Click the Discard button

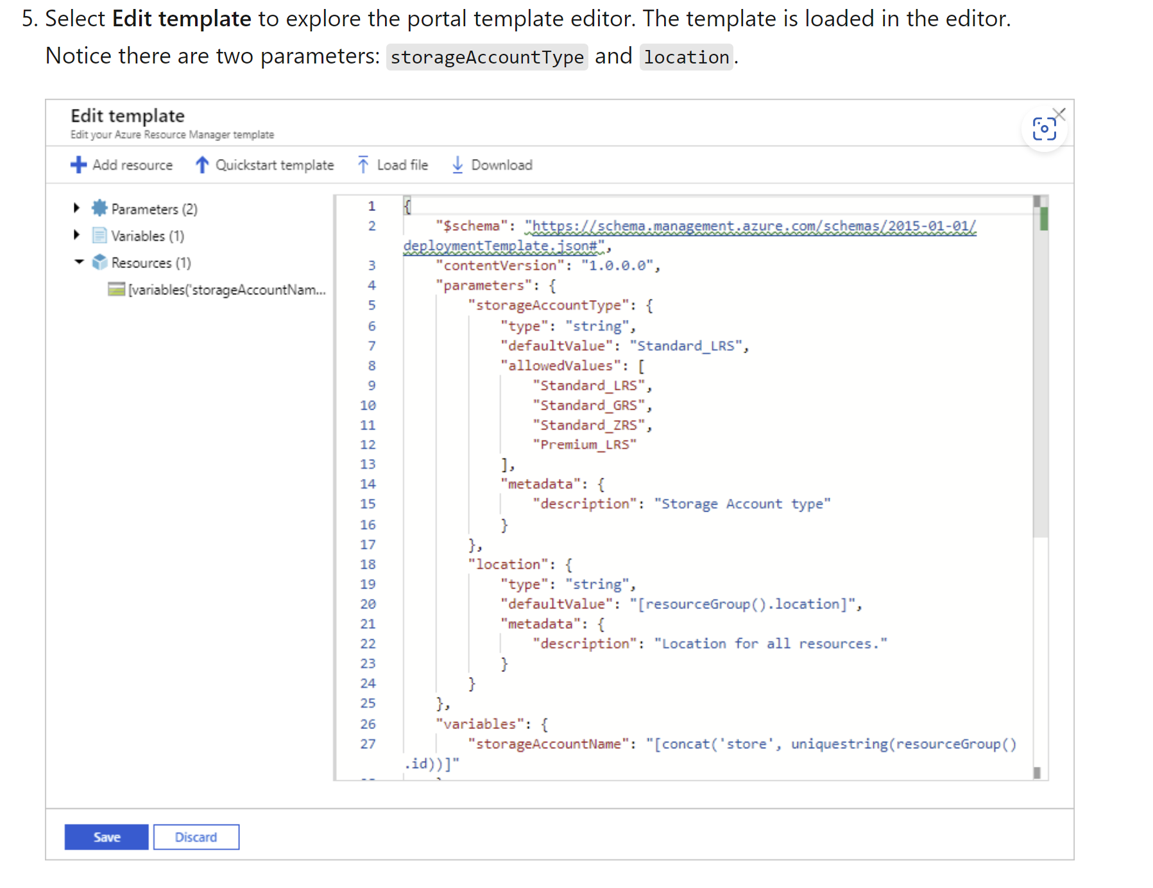(x=196, y=837)
